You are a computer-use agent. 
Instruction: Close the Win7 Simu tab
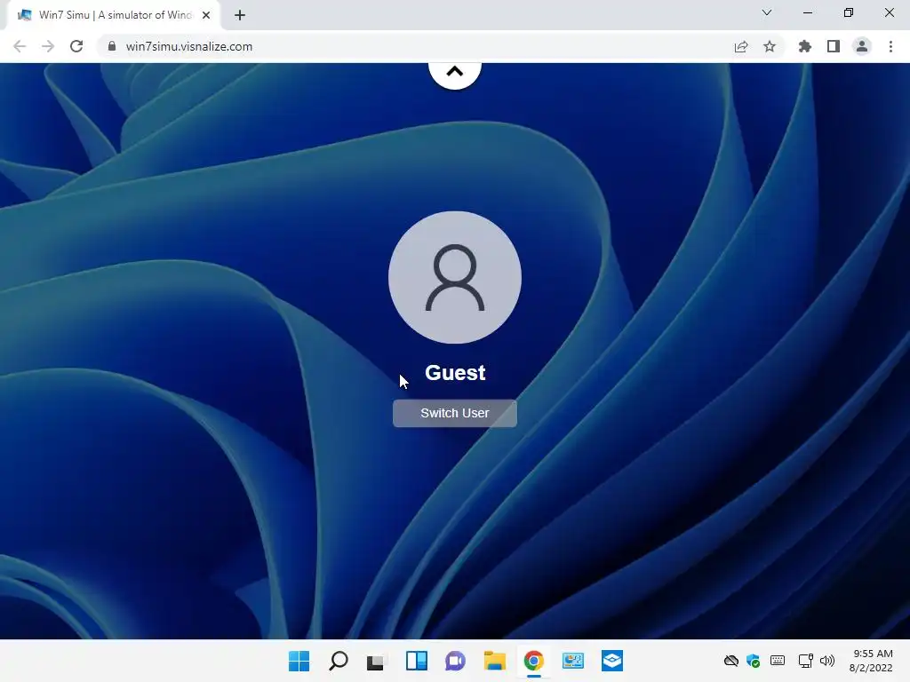click(206, 15)
